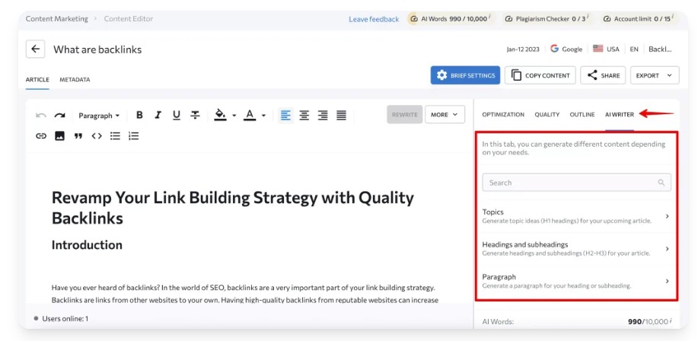Expand the MORE toolbar options
This screenshot has width=698, height=341.
(445, 114)
